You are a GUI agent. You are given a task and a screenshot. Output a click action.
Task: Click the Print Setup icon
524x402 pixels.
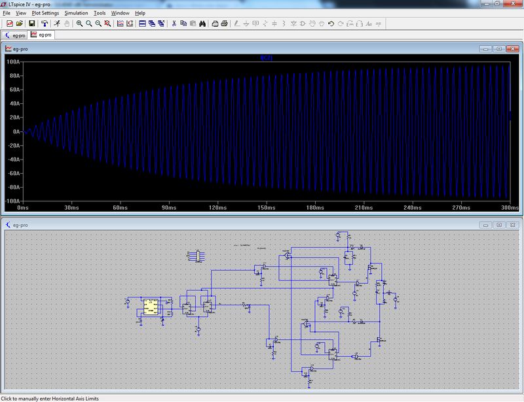(x=215, y=24)
